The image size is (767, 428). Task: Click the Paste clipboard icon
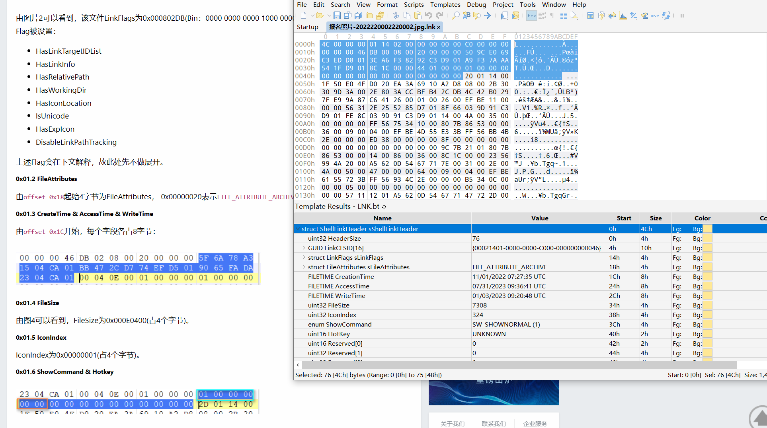pyautogui.click(x=418, y=16)
